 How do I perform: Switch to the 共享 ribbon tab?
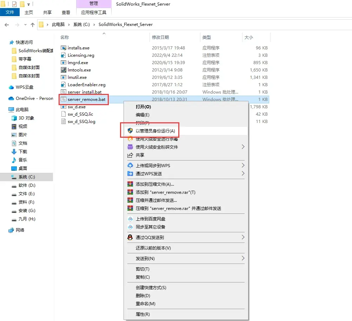47,12
